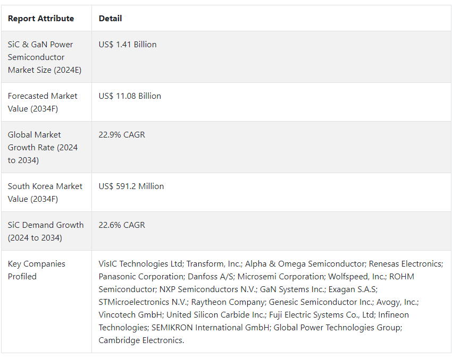Select the South Korea Market Value cell
The width and height of the screenshot is (452, 359).
point(46,192)
